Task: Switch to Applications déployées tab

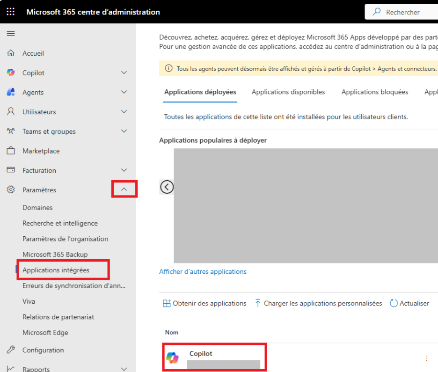Action: (200, 92)
